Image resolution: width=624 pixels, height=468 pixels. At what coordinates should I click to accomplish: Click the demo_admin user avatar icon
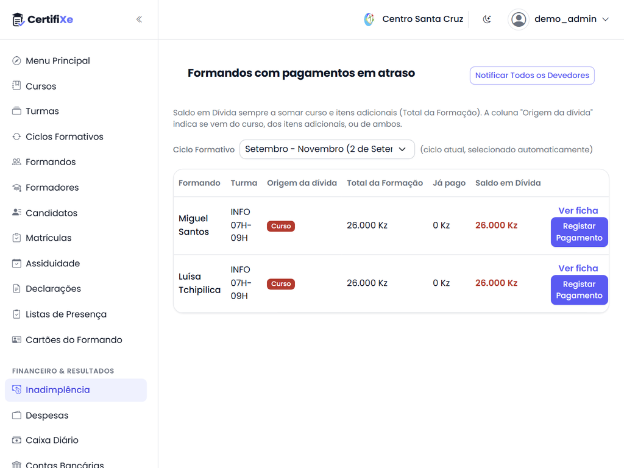[x=519, y=19]
